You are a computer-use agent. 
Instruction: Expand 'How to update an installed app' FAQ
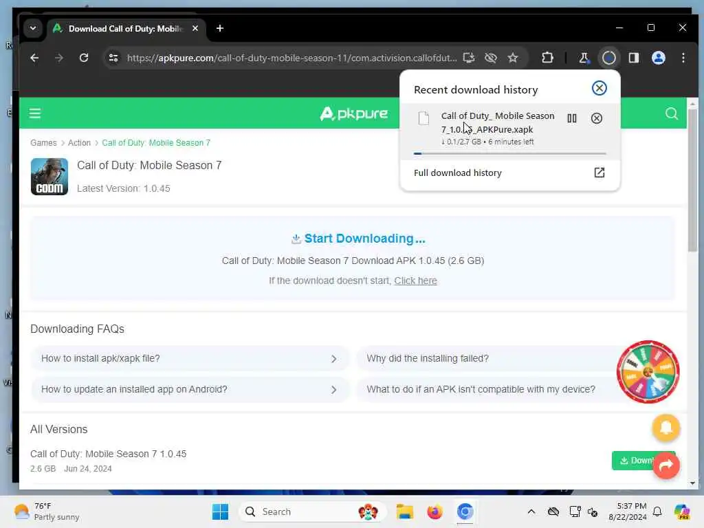click(190, 389)
